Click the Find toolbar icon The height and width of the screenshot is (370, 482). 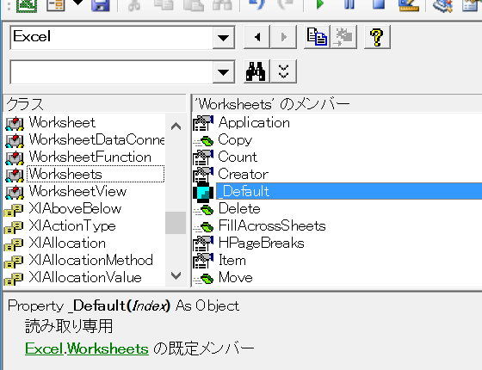[222, 5]
